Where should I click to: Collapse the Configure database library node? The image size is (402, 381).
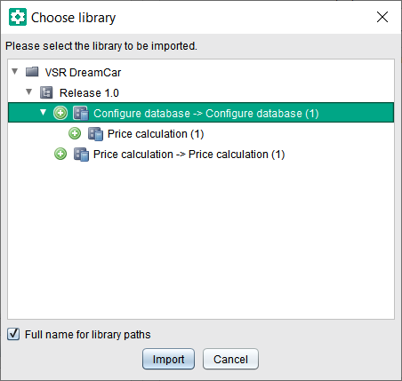click(44, 112)
